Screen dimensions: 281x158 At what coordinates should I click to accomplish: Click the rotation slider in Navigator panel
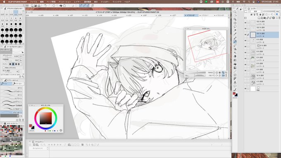tap(195, 75)
